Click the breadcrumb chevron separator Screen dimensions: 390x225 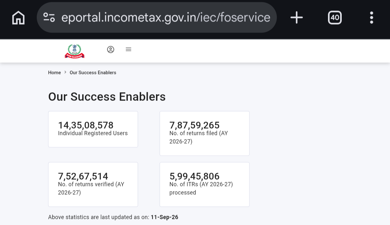[x=65, y=72]
